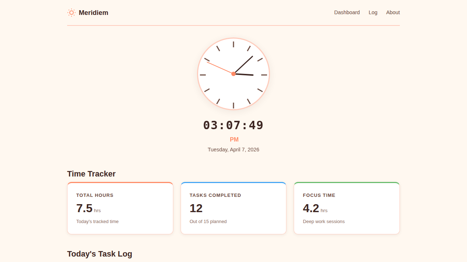467x262 pixels.
Task: Go to the Log page
Action: [x=373, y=12]
